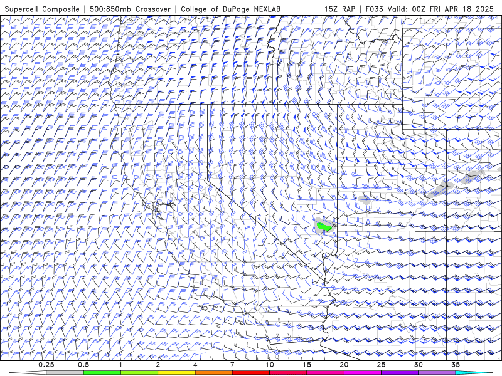Click the '20' legend value

(x=344, y=365)
